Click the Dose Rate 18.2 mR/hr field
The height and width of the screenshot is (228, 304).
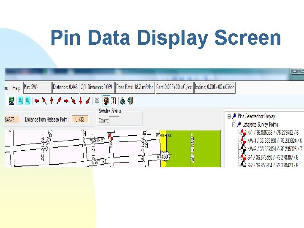click(135, 88)
